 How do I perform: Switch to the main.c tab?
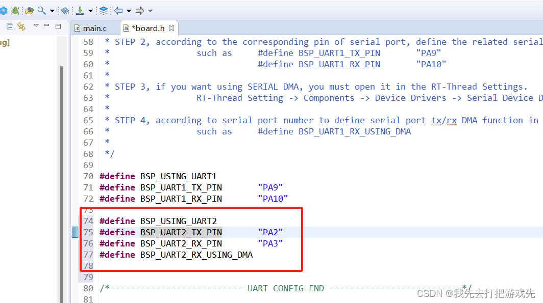95,28
